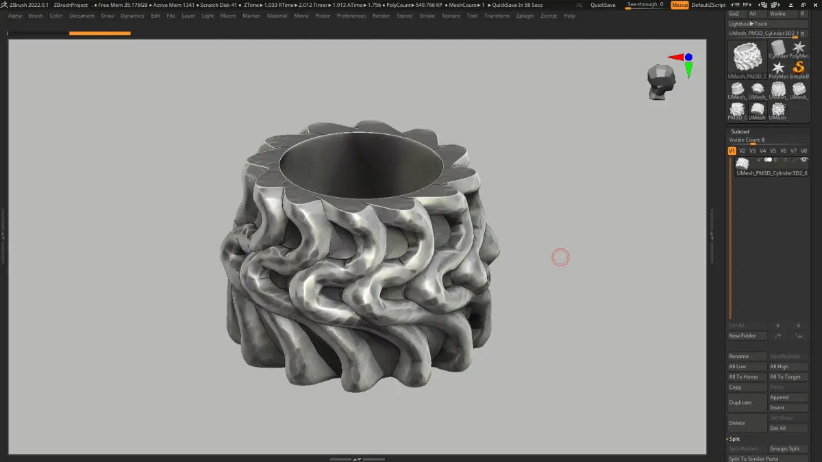Image resolution: width=822 pixels, height=462 pixels.
Task: Click the curved arrow move-to-top icon
Action: click(778, 336)
